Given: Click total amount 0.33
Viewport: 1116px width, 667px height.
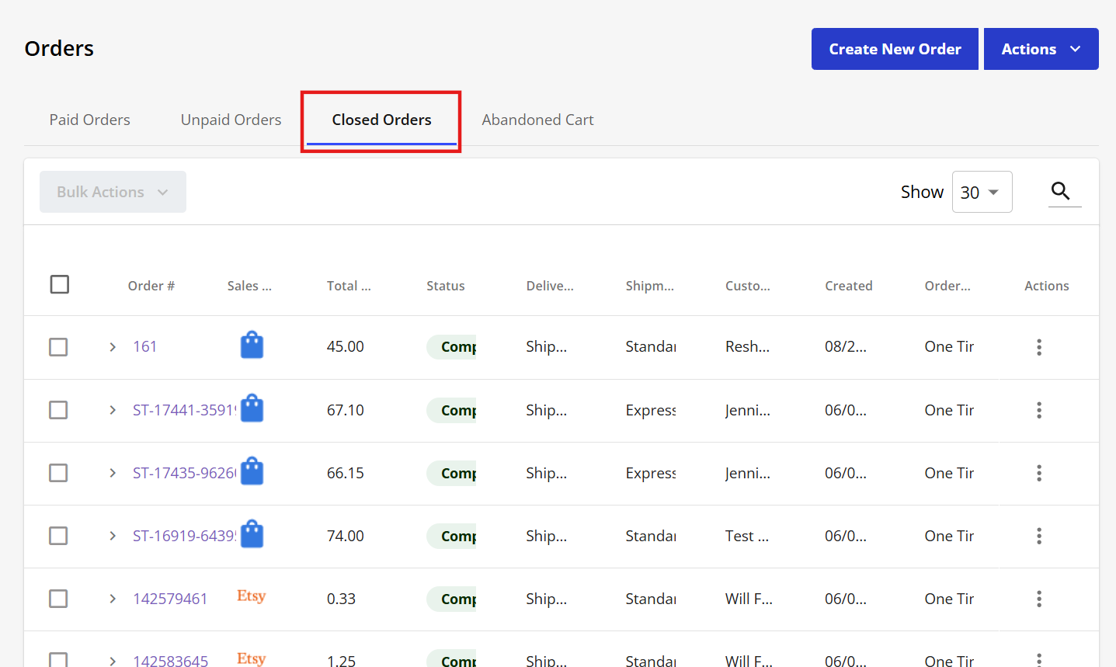Looking at the screenshot, I should click(341, 599).
